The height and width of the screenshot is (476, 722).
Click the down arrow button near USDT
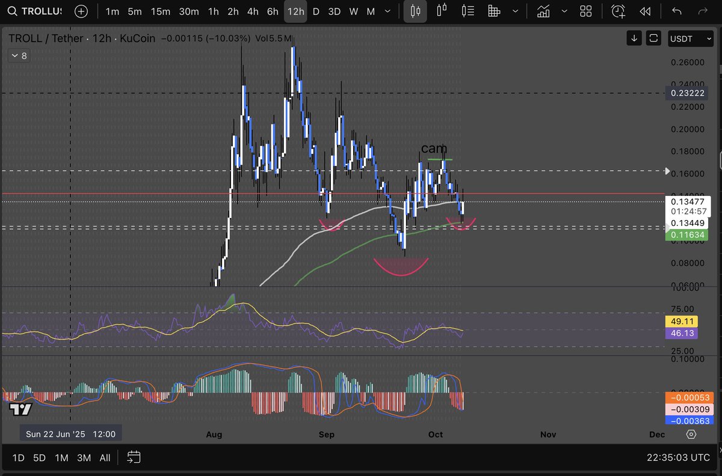click(x=634, y=38)
